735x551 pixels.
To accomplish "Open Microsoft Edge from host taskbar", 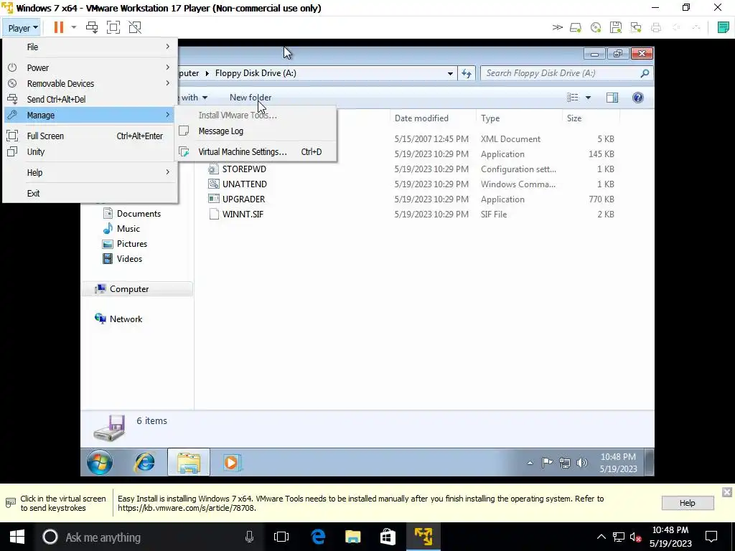I will [x=318, y=537].
